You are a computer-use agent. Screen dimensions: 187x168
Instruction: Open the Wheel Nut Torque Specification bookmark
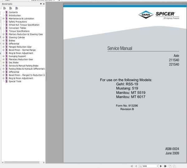point(24,25)
